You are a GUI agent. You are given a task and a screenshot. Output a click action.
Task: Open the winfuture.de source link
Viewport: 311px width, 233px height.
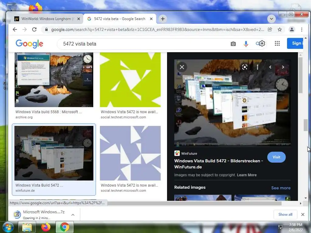25,191
